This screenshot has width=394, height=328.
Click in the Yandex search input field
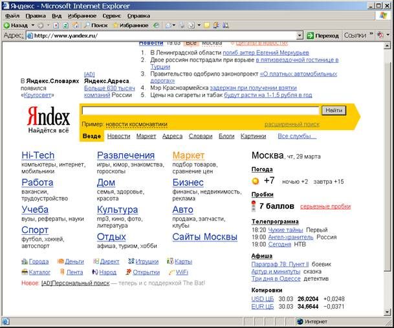tap(201, 111)
